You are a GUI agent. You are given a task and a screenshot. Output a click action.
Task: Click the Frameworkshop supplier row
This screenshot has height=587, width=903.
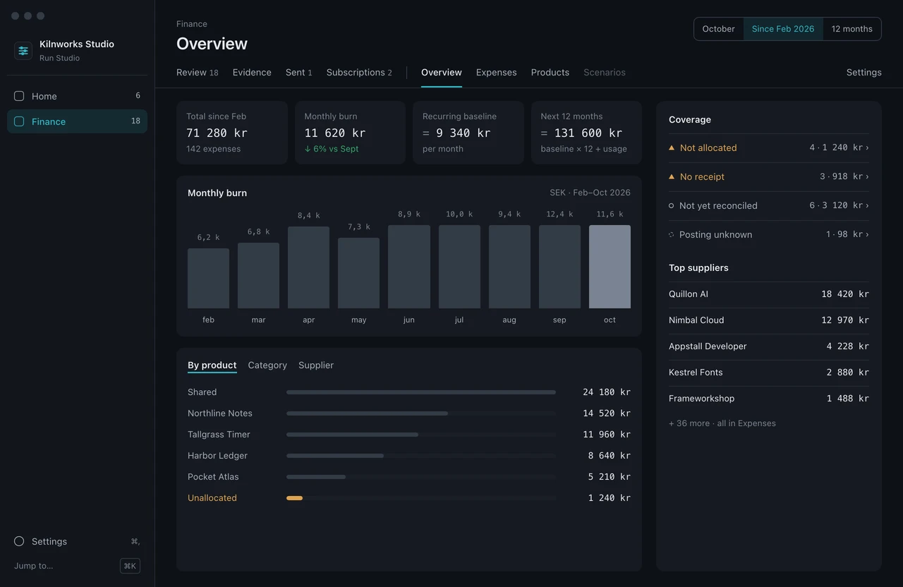tap(769, 399)
